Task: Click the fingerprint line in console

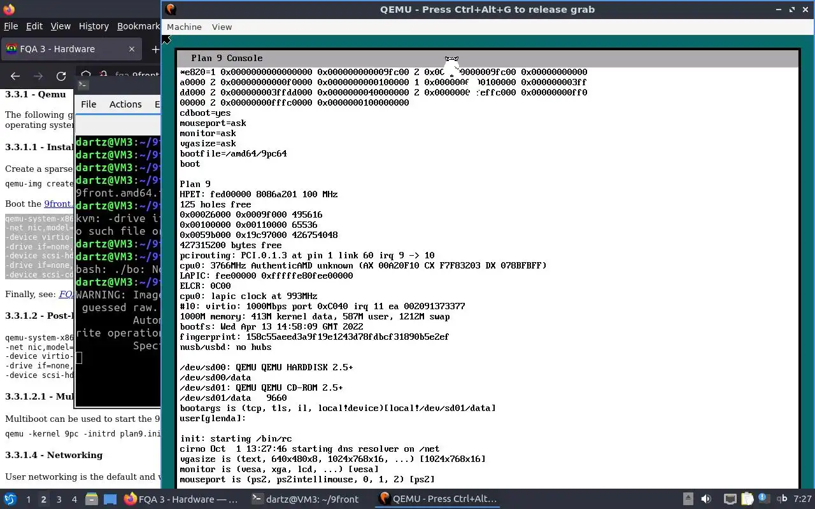Action: (x=314, y=337)
